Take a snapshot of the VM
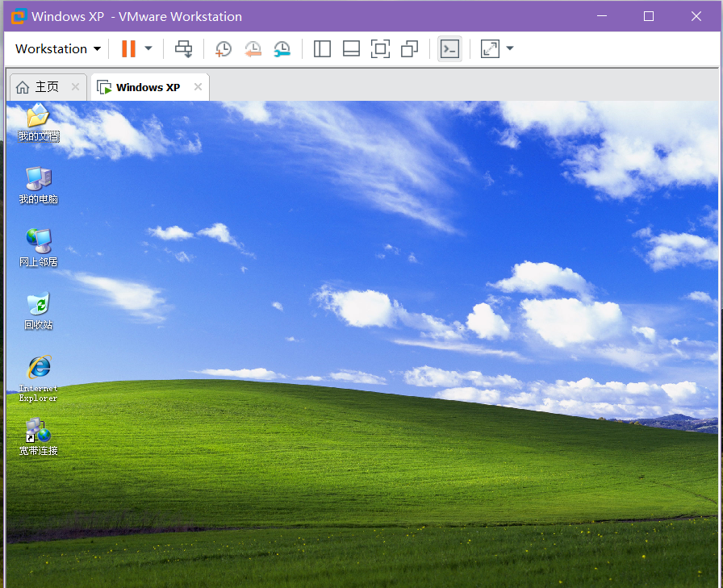The width and height of the screenshot is (723, 588). pos(224,49)
